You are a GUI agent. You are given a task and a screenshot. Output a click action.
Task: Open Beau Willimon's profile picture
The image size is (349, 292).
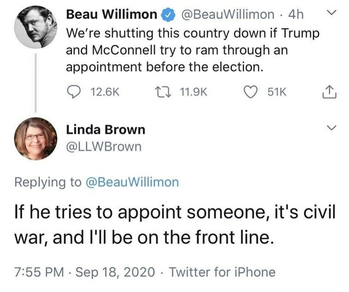35,27
